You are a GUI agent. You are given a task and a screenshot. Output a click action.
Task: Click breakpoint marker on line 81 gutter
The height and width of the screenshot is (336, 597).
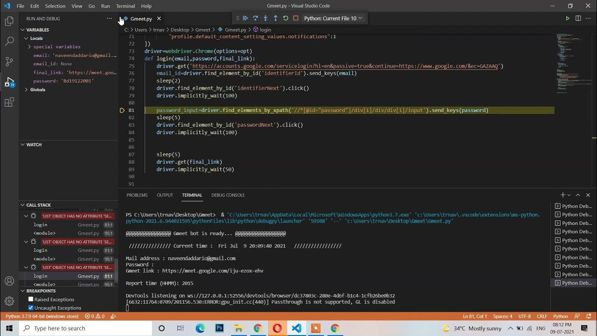pos(122,111)
